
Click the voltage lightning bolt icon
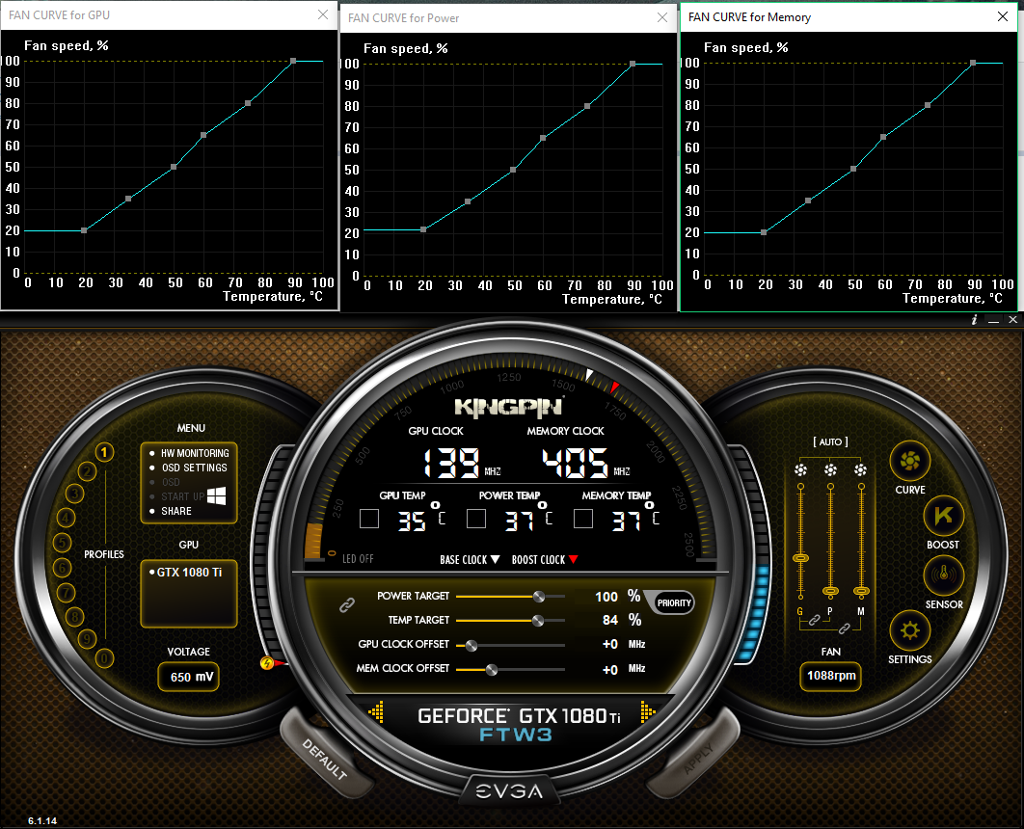point(267,663)
